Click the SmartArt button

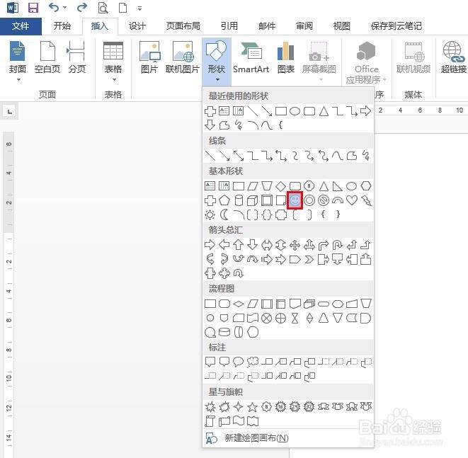tap(251, 57)
